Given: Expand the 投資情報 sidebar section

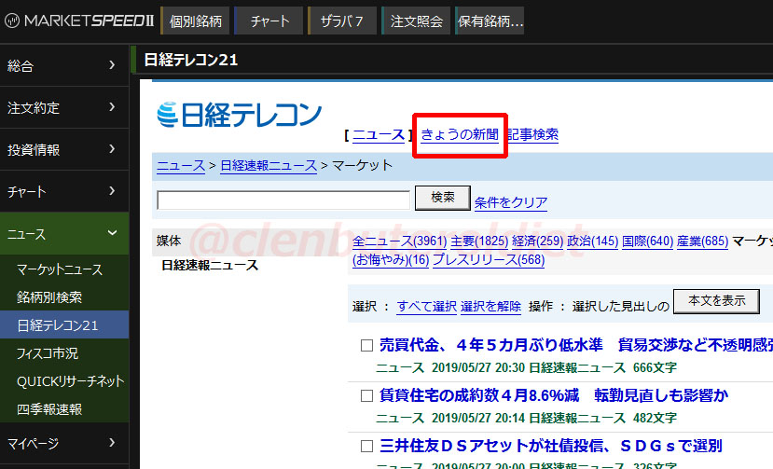Looking at the screenshot, I should pos(64,149).
